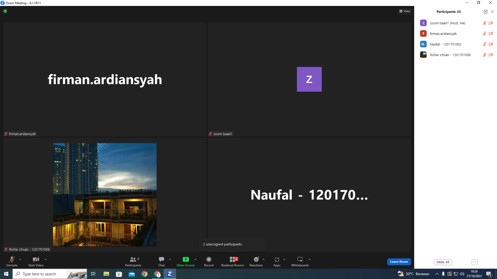
Task: Start recording with the Record button
Action: (x=209, y=261)
